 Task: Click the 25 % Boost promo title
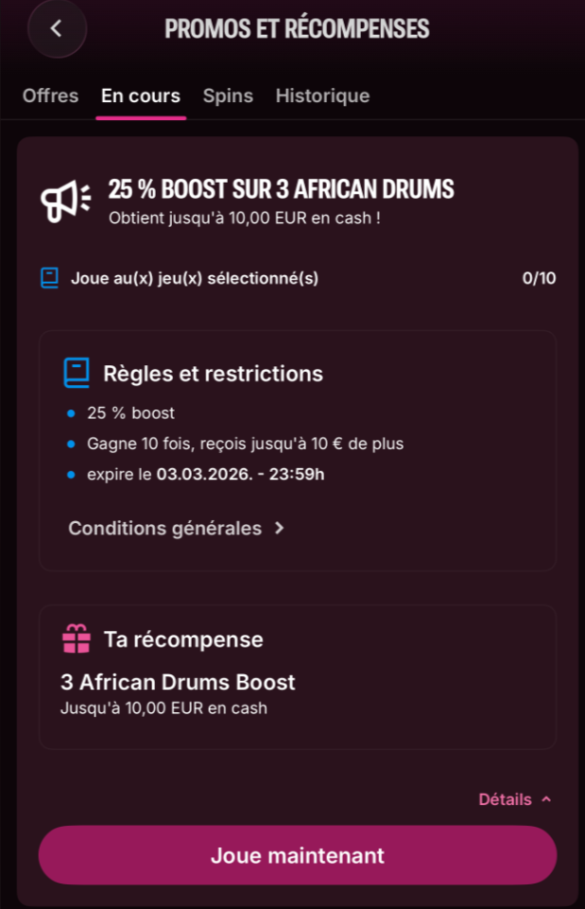coord(281,189)
